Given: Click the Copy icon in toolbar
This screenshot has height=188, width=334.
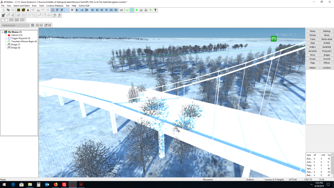Looking at the screenshot, I should (x=8, y=10).
